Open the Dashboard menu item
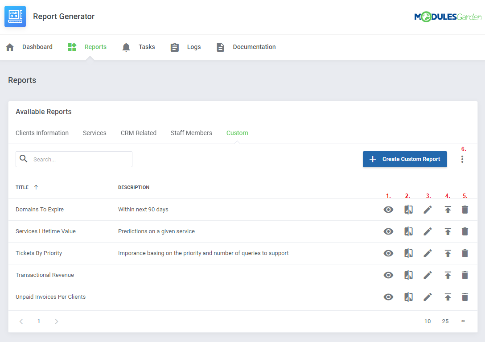The width and height of the screenshot is (485, 342). pyautogui.click(x=37, y=47)
